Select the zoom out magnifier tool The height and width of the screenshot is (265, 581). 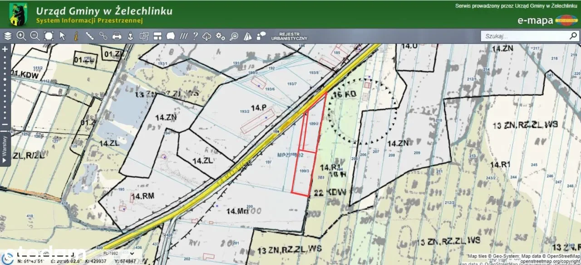35,36
